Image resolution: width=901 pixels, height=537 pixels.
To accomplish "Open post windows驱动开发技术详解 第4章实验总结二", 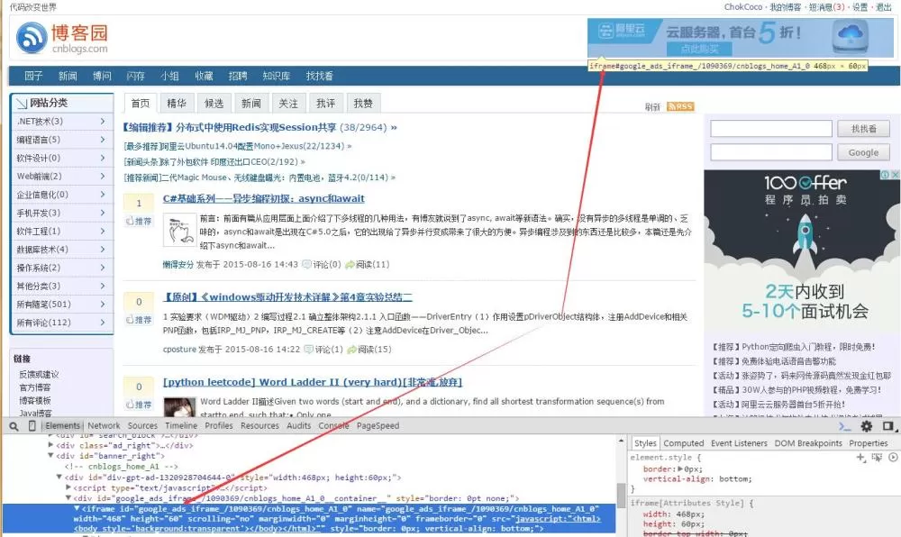I will 287,297.
